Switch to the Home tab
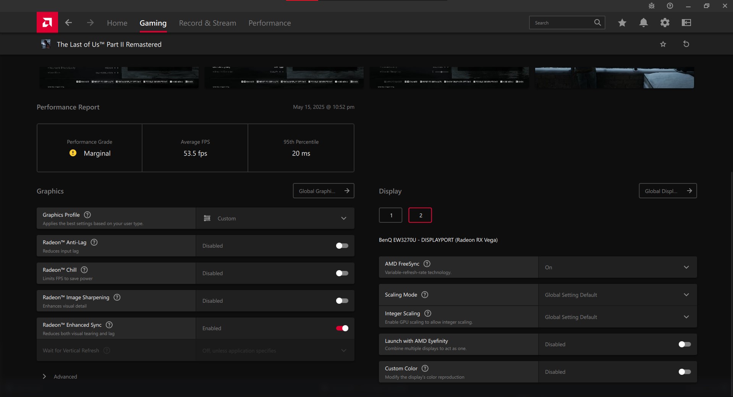 tap(117, 23)
